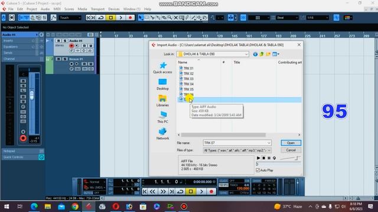Open the File menu

pos(11,9)
